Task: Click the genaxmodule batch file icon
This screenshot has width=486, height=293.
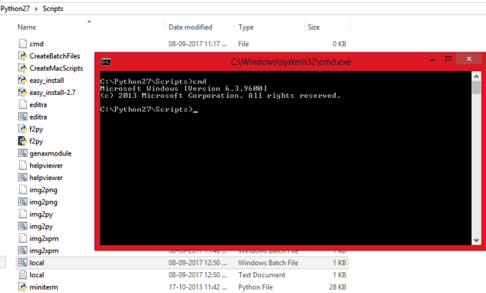Action: pos(22,153)
